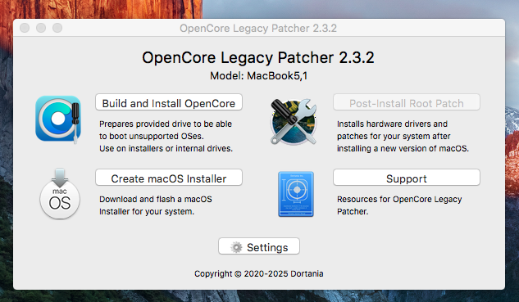519x302 pixels.
Task: Zoom window using the third title bar button
Action: [x=57, y=28]
